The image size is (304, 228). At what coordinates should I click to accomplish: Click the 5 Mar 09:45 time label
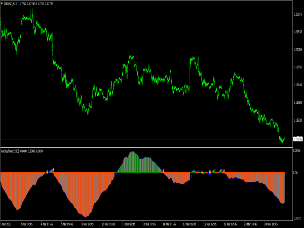point(67,224)
